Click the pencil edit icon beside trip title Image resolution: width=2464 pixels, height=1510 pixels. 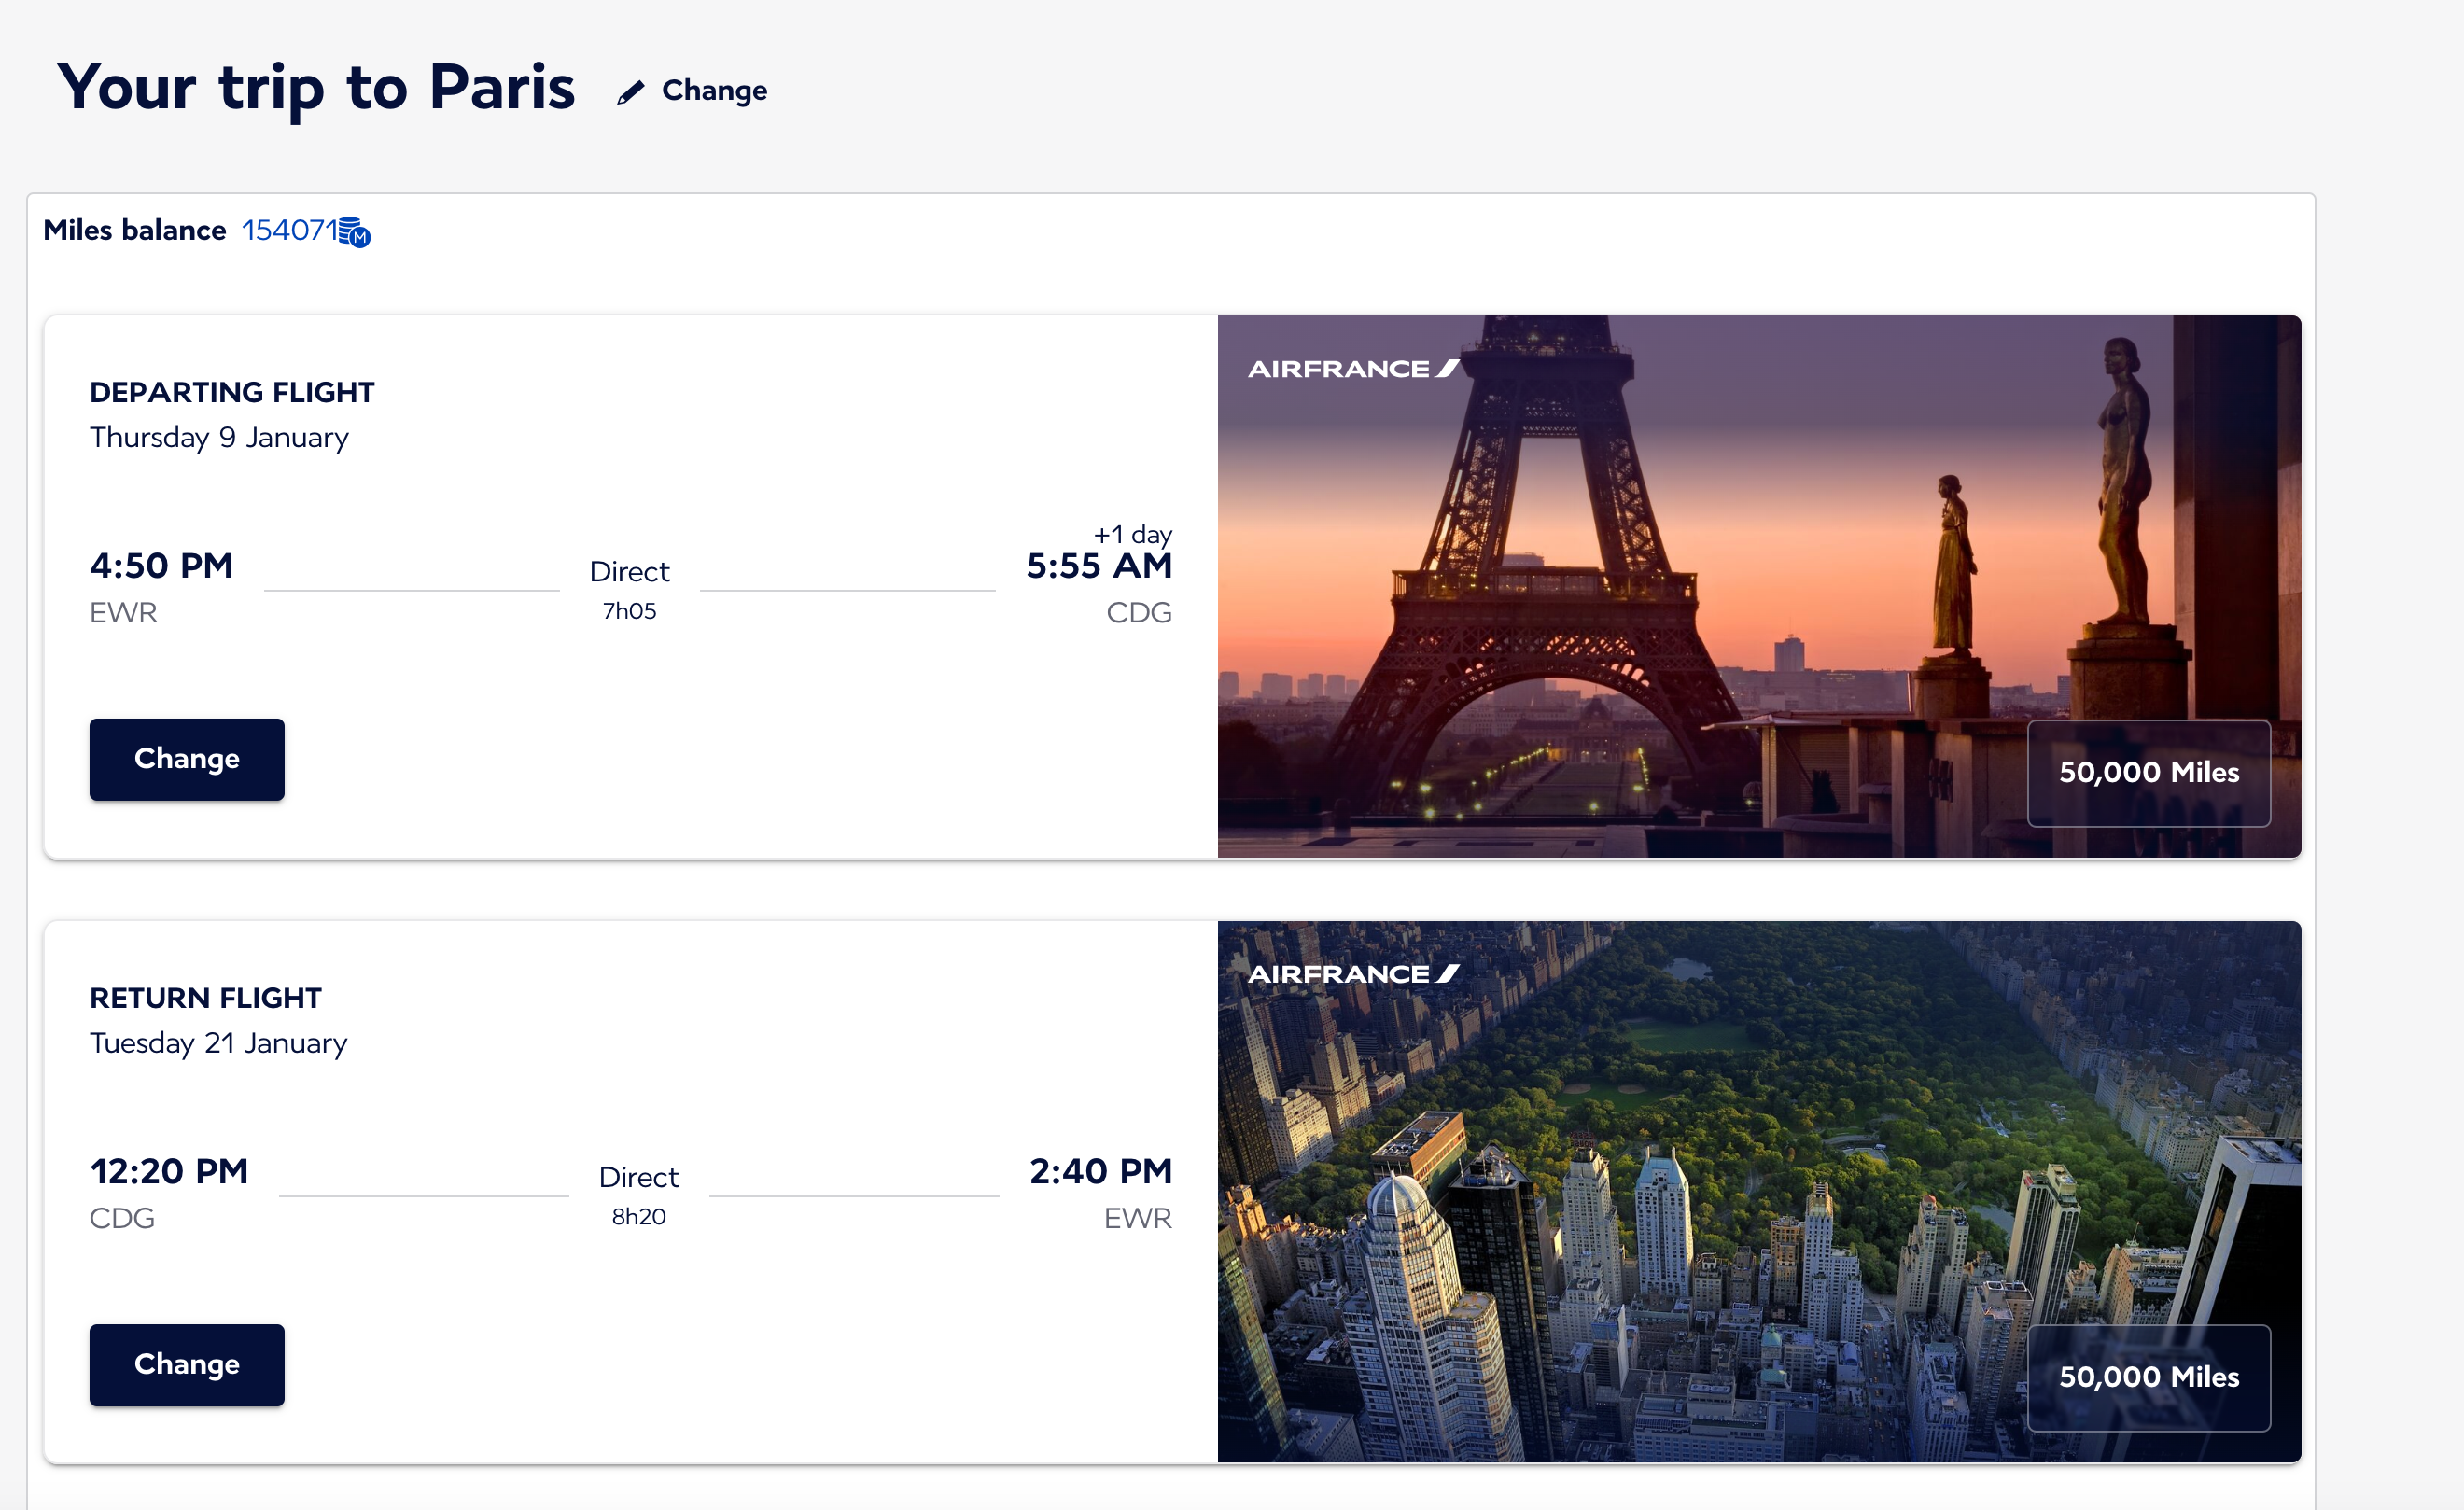point(630,92)
